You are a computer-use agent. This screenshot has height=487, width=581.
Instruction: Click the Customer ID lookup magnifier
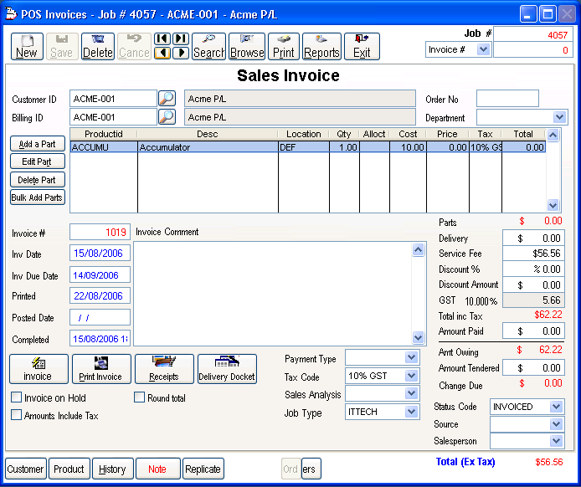[167, 99]
